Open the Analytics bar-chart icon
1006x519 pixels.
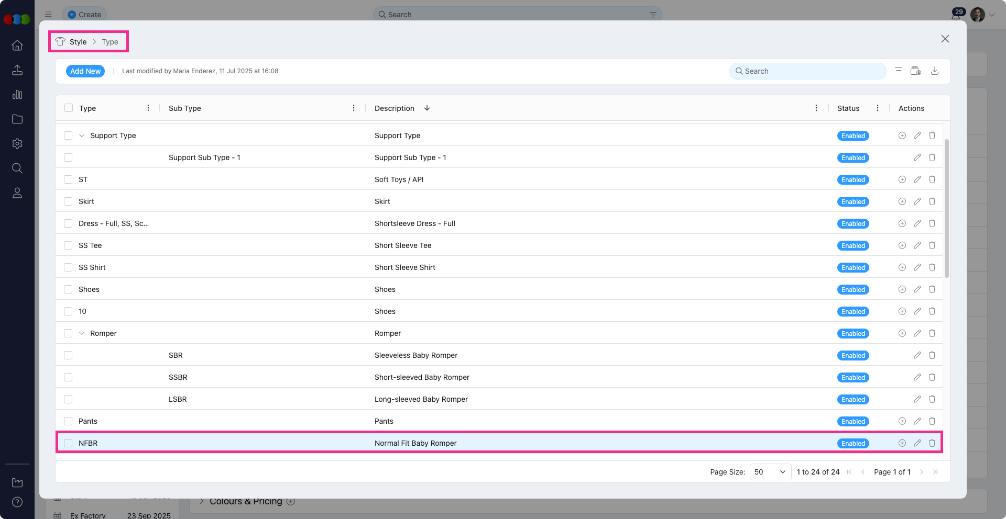pos(17,95)
